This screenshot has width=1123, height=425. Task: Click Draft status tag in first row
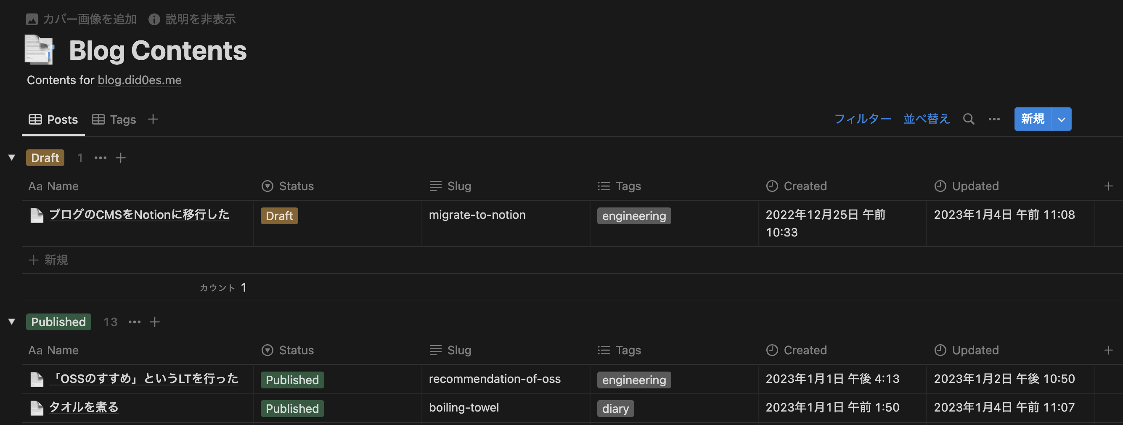(x=279, y=216)
